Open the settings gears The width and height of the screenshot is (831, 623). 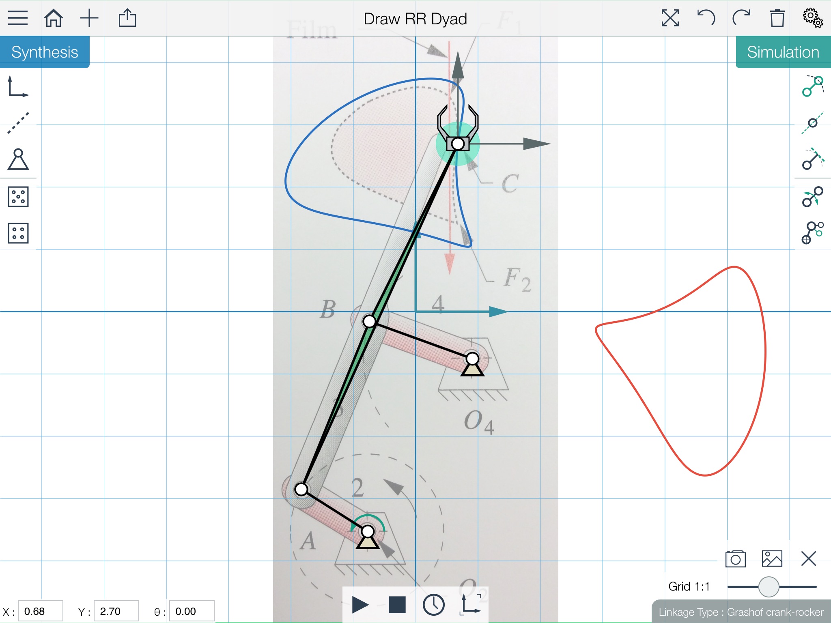click(812, 17)
